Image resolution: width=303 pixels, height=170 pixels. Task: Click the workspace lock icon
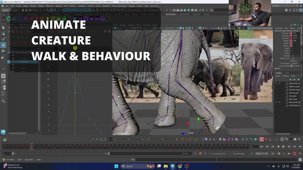point(301,6)
